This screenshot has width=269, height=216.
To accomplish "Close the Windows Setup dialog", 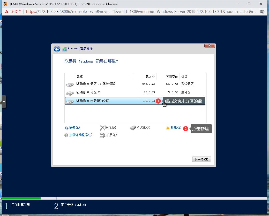I will coord(210,45).
